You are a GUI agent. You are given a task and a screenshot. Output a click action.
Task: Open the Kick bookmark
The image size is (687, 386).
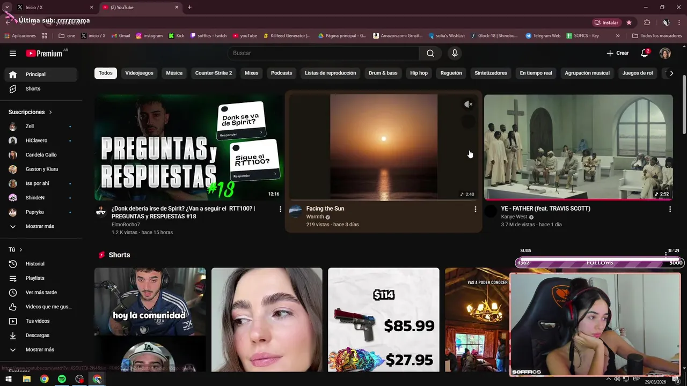pos(177,36)
